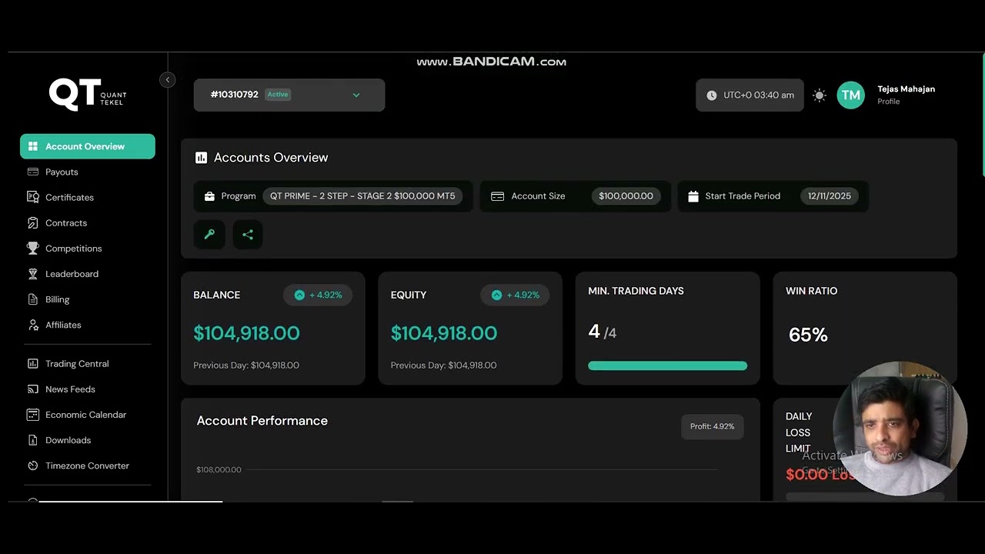The height and width of the screenshot is (554, 985).
Task: Click the green key credentials button
Action: coord(209,235)
